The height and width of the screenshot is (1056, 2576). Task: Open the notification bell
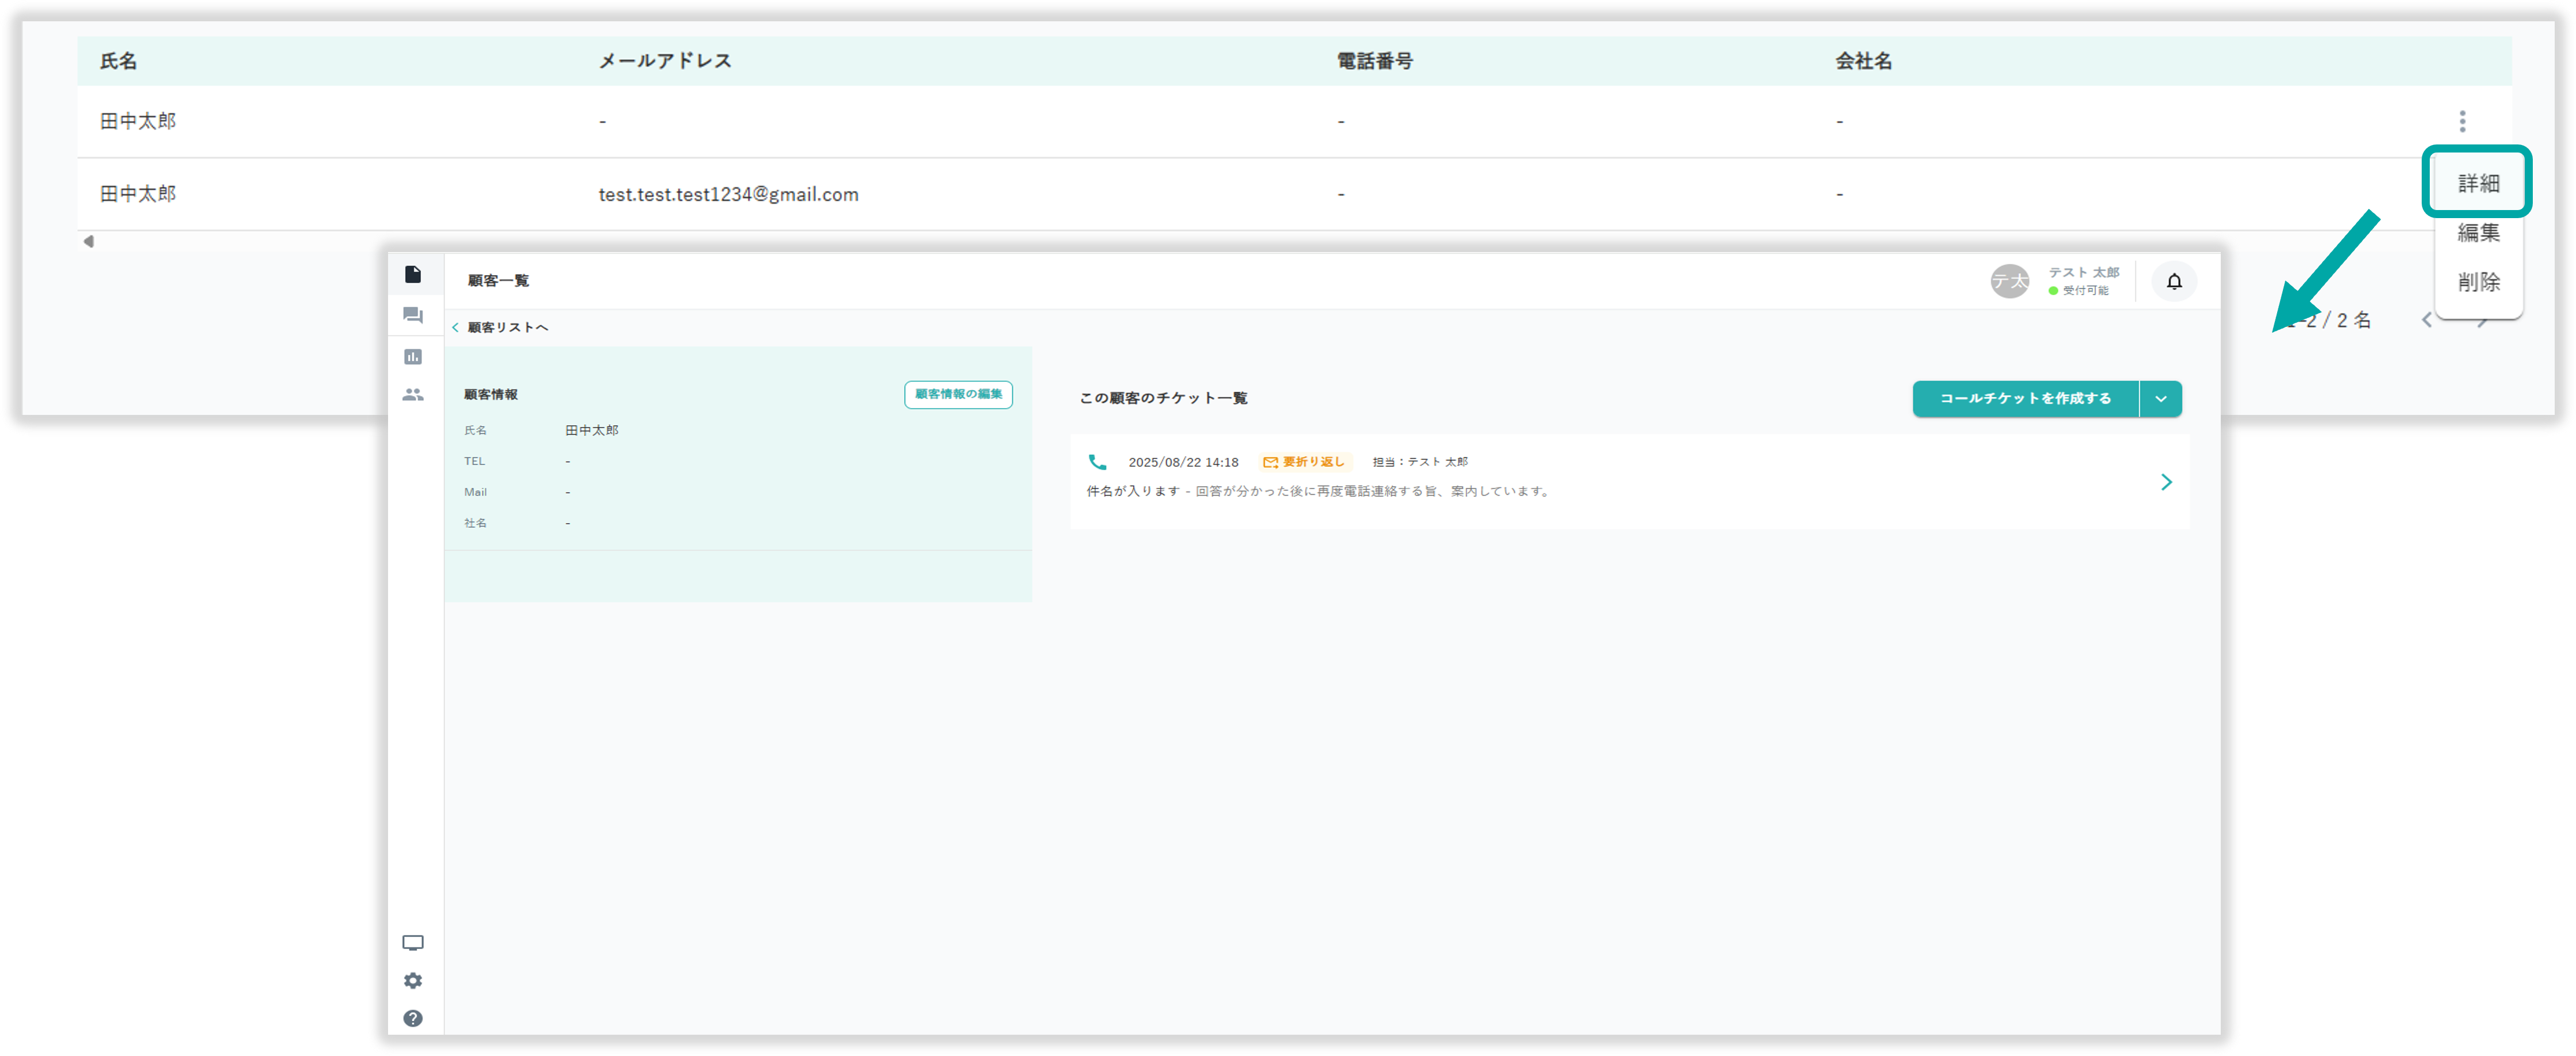pos(2174,282)
